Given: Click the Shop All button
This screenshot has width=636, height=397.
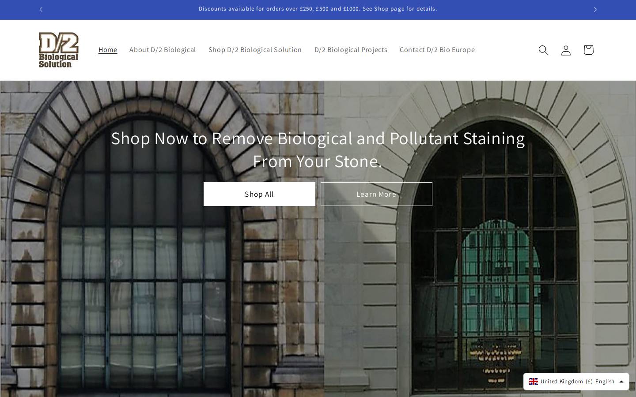Looking at the screenshot, I should [259, 194].
